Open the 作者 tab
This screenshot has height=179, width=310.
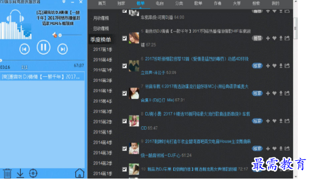[x=218, y=3]
